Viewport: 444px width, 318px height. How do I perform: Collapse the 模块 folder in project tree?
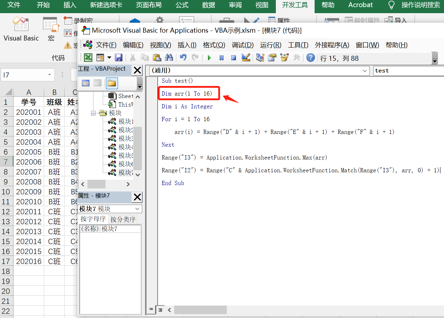point(93,113)
